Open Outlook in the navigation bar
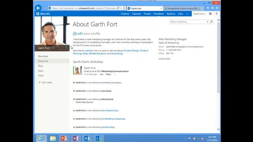 [x=125, y=14]
